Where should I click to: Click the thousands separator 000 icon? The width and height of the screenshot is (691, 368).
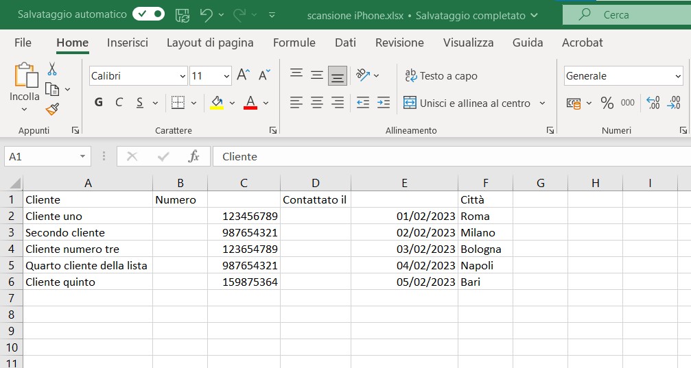click(628, 103)
